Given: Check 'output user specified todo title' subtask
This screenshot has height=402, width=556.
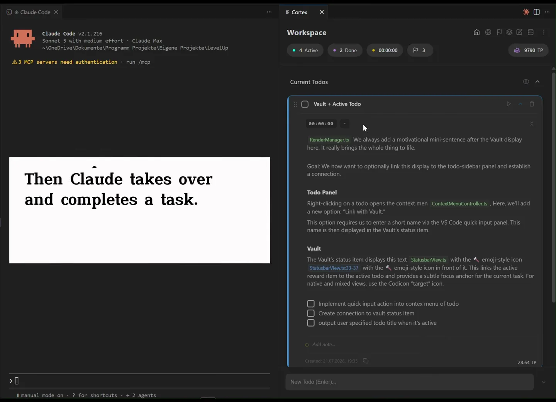Looking at the screenshot, I should tap(311, 323).
